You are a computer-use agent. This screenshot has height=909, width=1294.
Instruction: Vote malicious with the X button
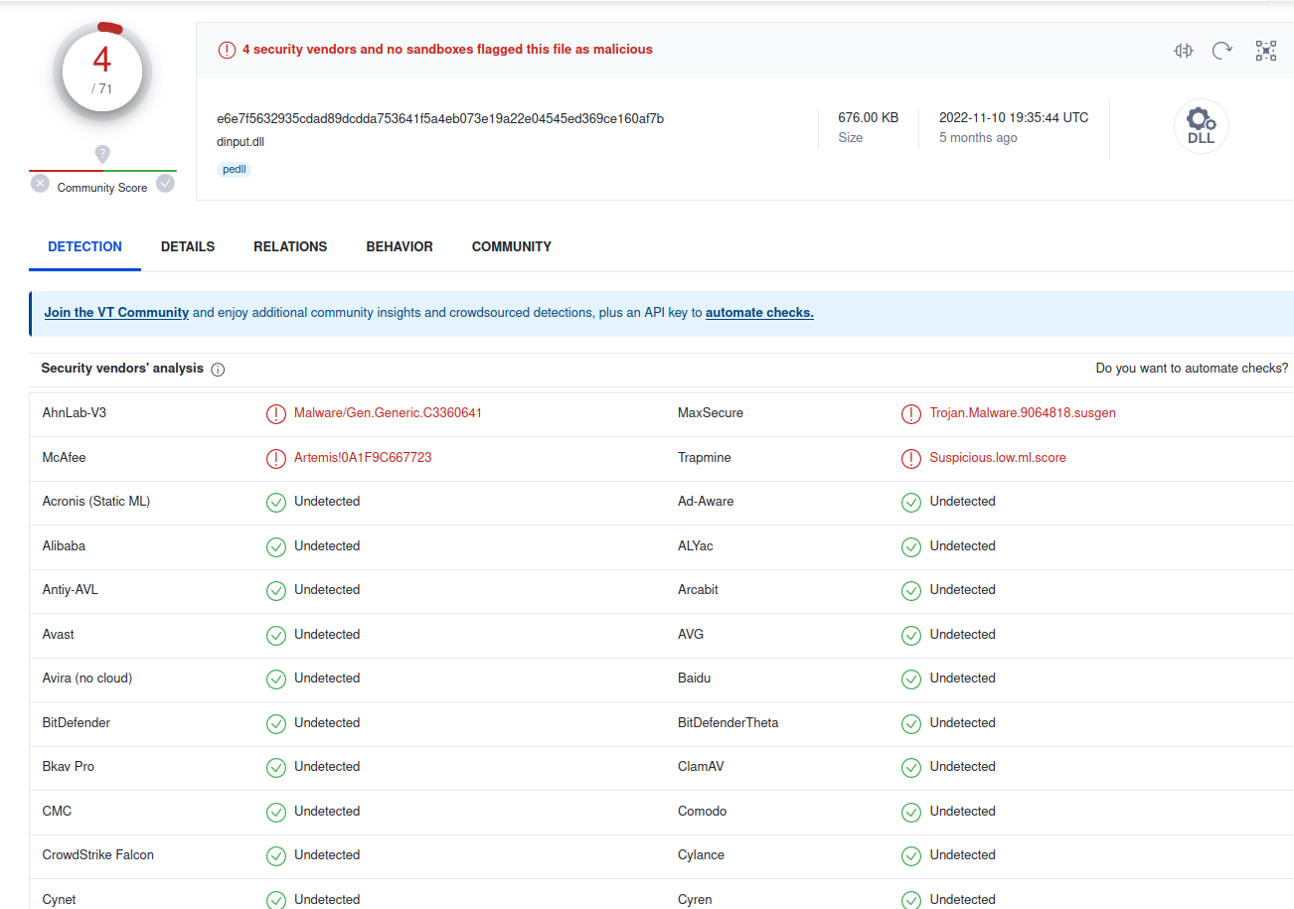(x=40, y=184)
